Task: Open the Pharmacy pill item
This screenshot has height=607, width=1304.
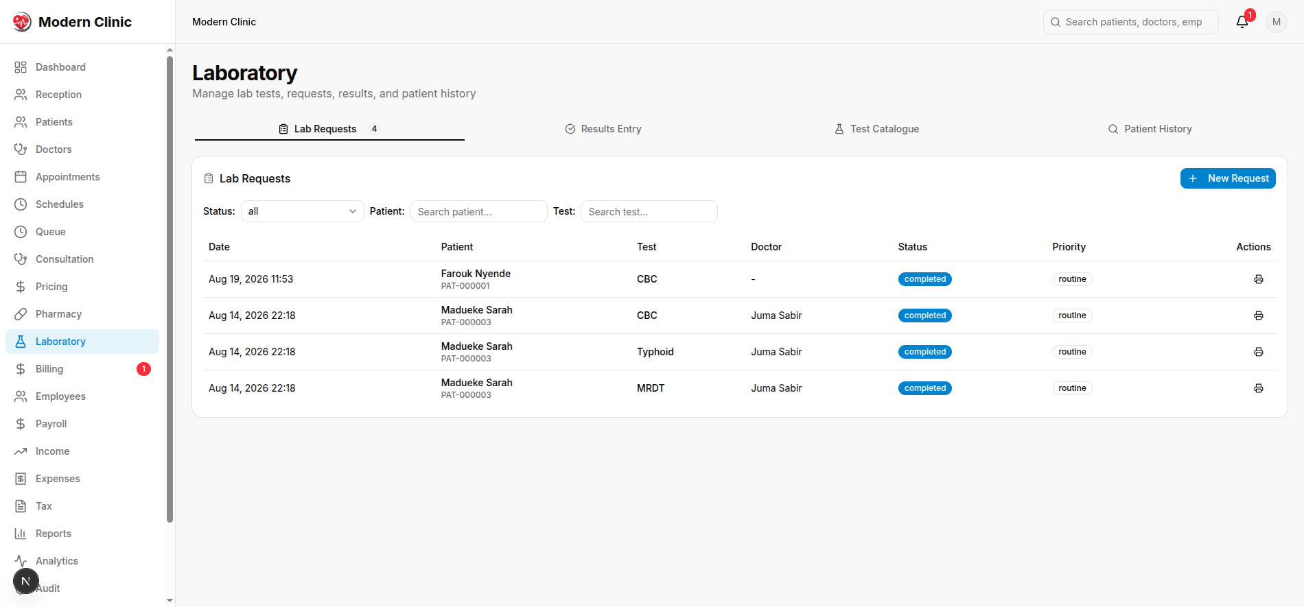Action: coord(82,314)
